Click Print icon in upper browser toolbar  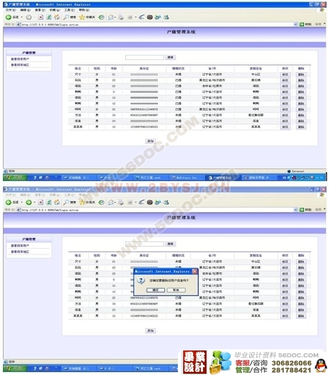tap(121, 17)
